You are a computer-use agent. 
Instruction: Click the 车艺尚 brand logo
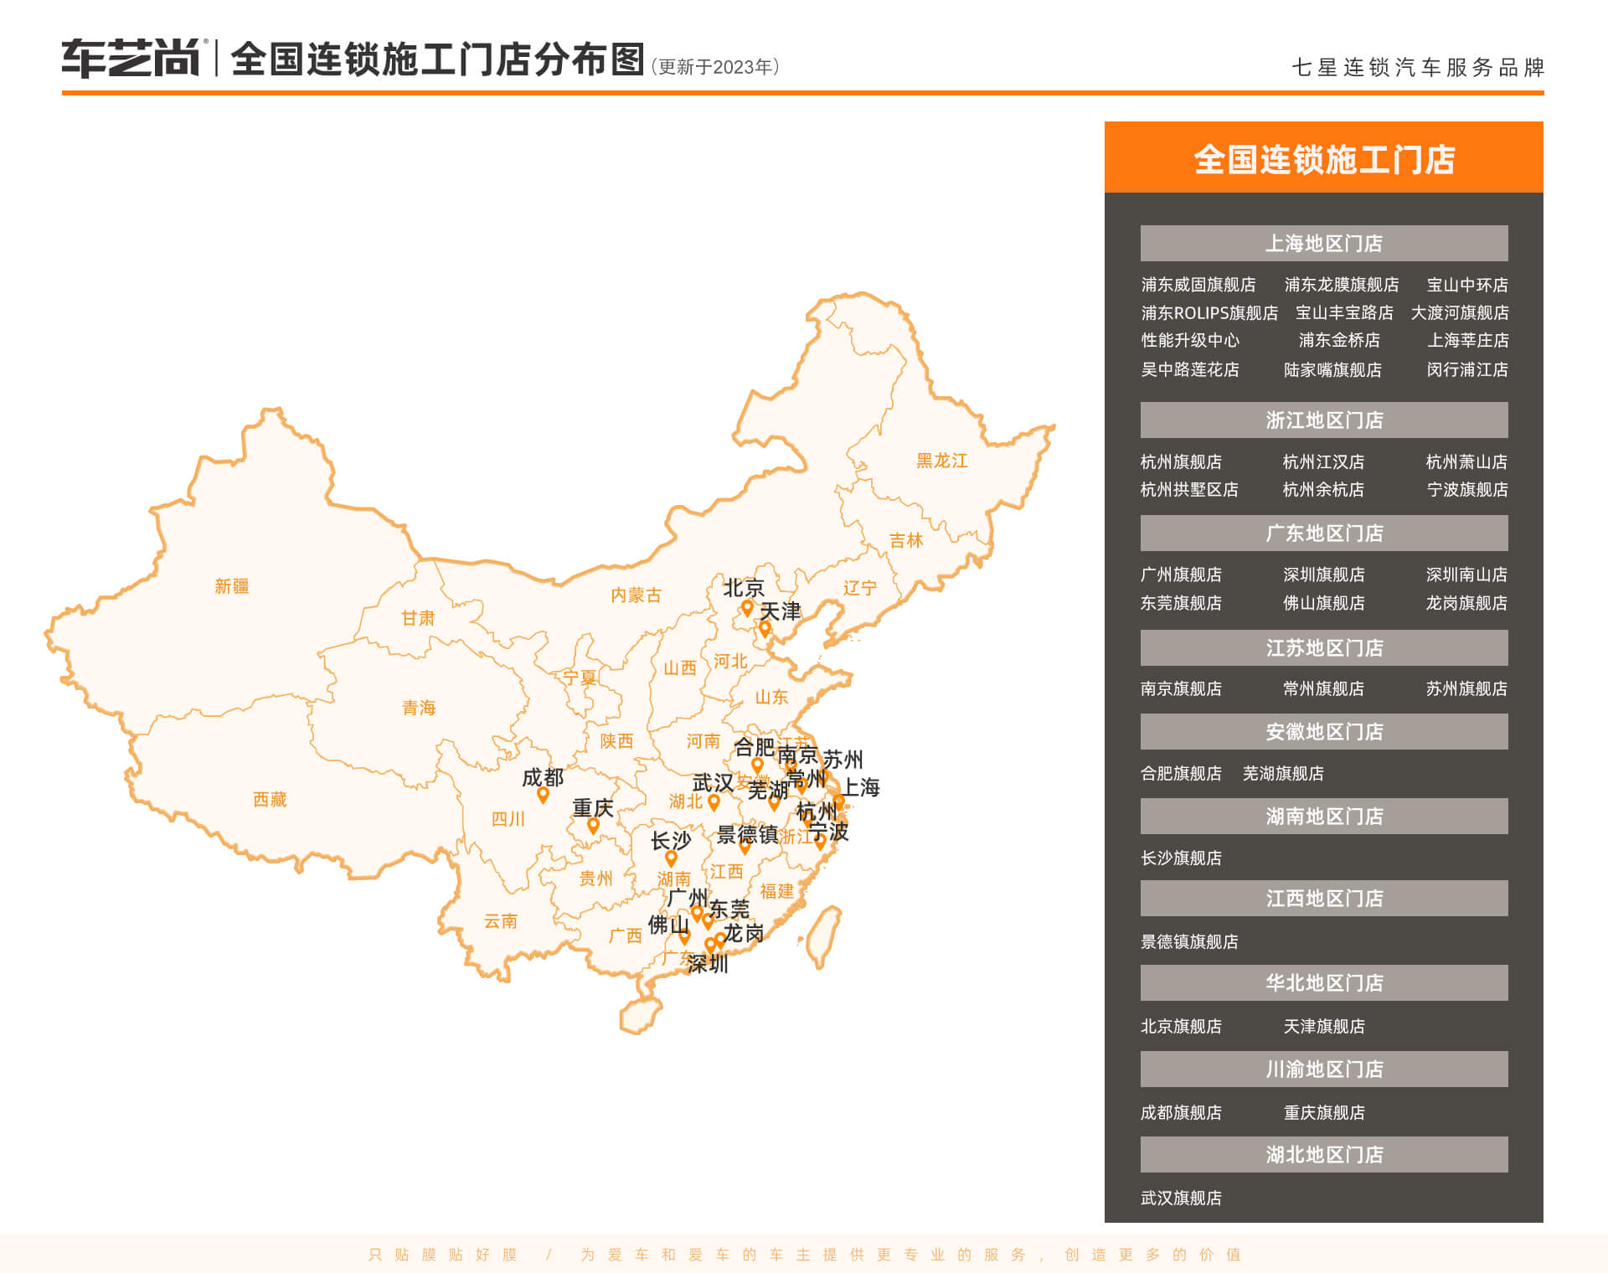coord(131,59)
